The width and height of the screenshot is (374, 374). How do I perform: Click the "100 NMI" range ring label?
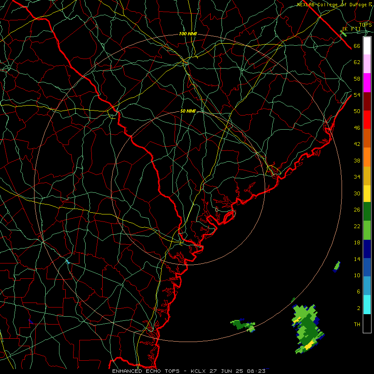coord(188,34)
